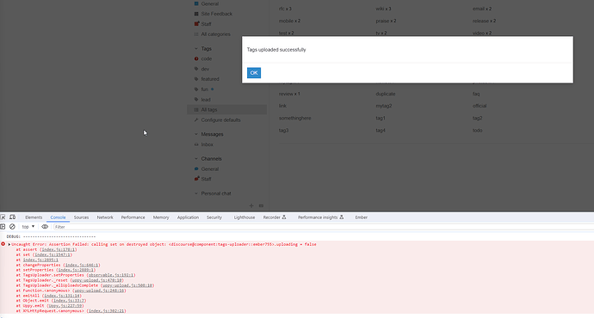
Task: Clear the console with the clear icon
Action: pyautogui.click(x=12, y=227)
